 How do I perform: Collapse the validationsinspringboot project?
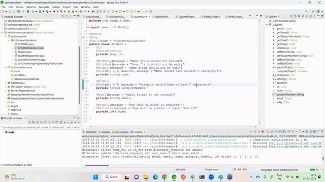[2, 32]
